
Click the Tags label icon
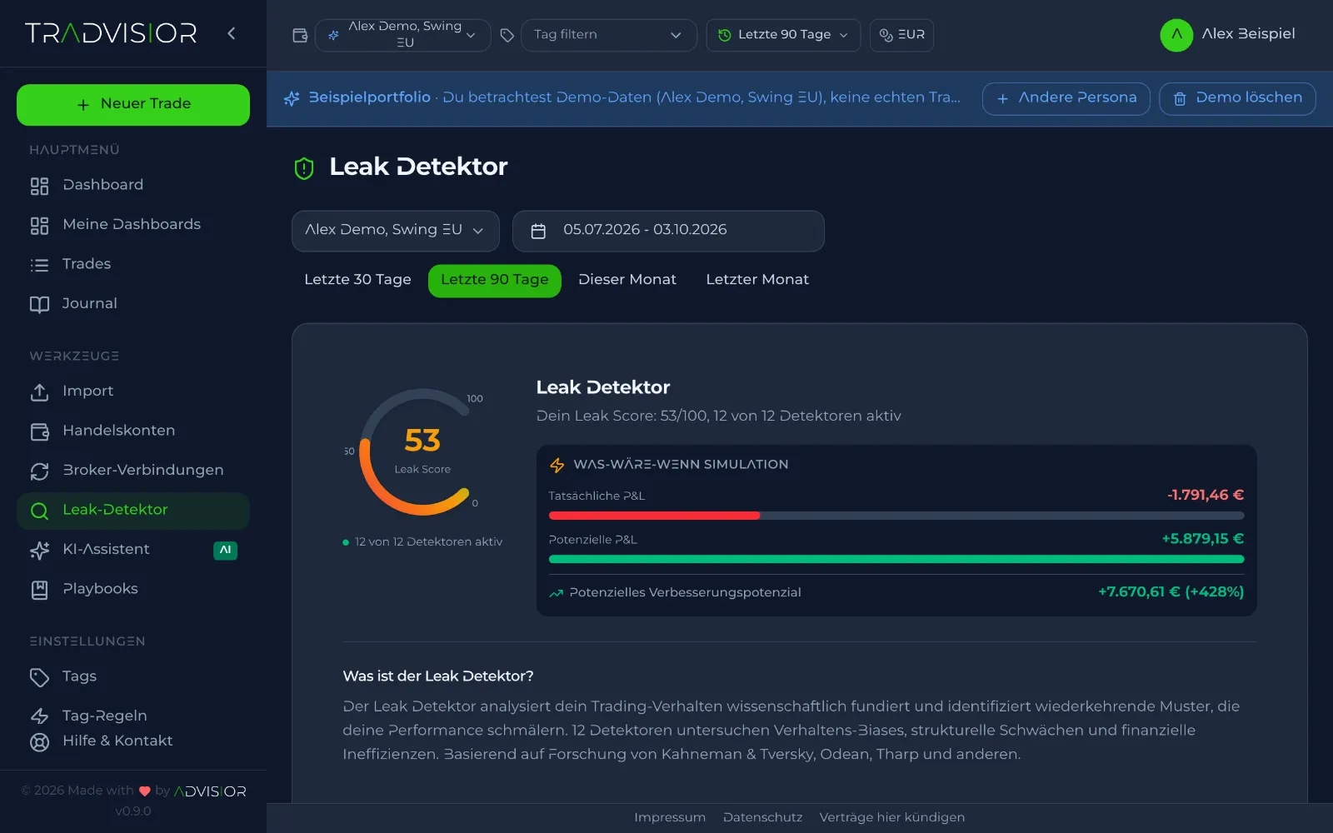click(39, 677)
